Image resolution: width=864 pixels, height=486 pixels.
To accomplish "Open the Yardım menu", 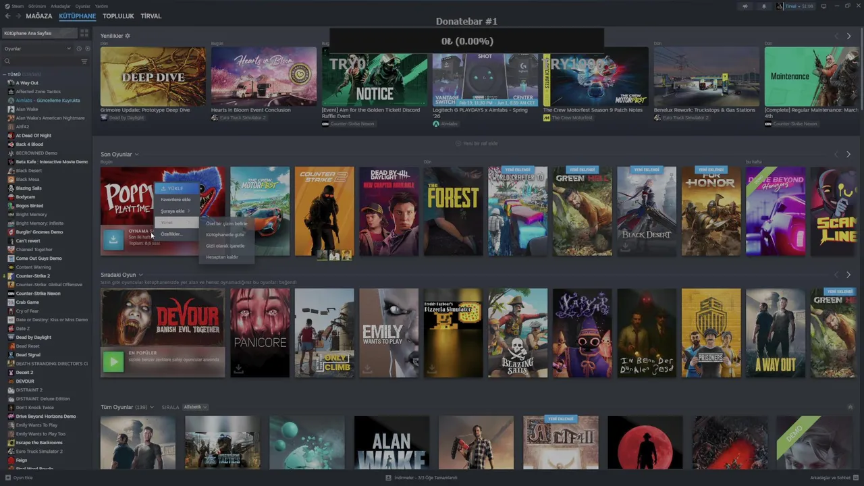I will (x=101, y=6).
